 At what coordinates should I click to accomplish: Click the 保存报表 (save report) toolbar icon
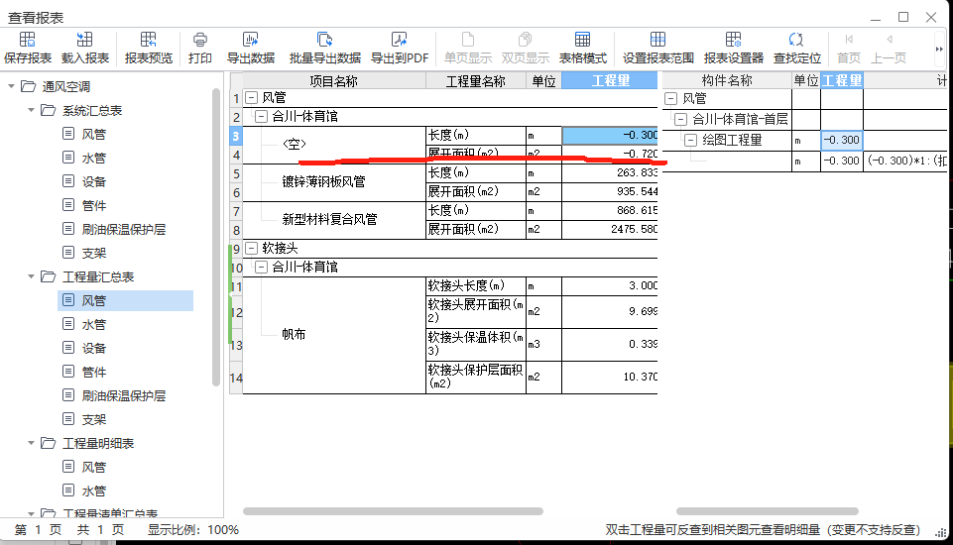pos(28,48)
